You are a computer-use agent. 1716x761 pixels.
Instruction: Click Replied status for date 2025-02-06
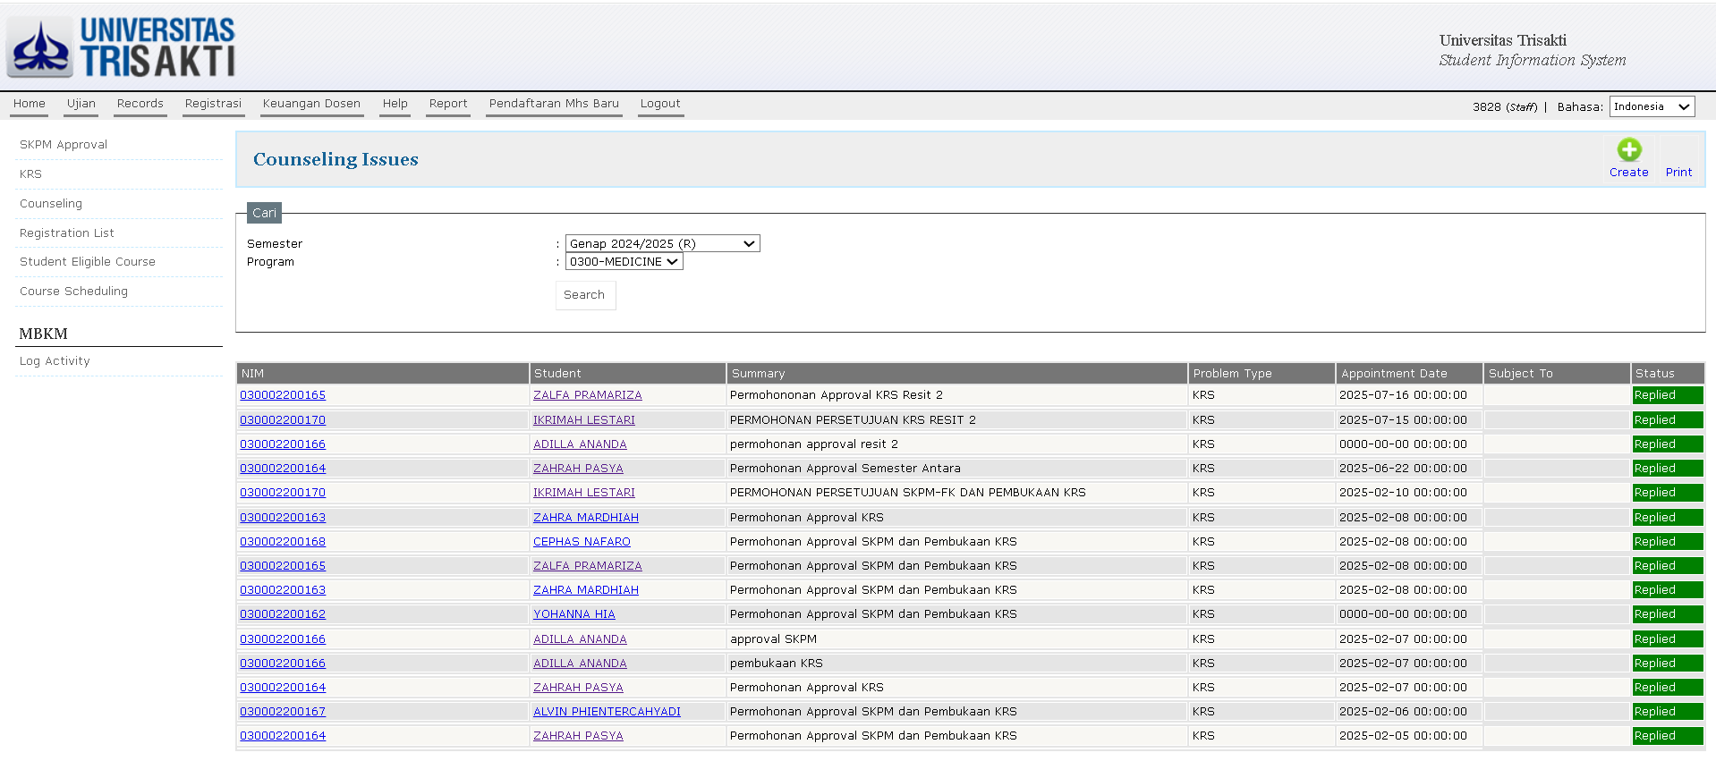point(1668,712)
